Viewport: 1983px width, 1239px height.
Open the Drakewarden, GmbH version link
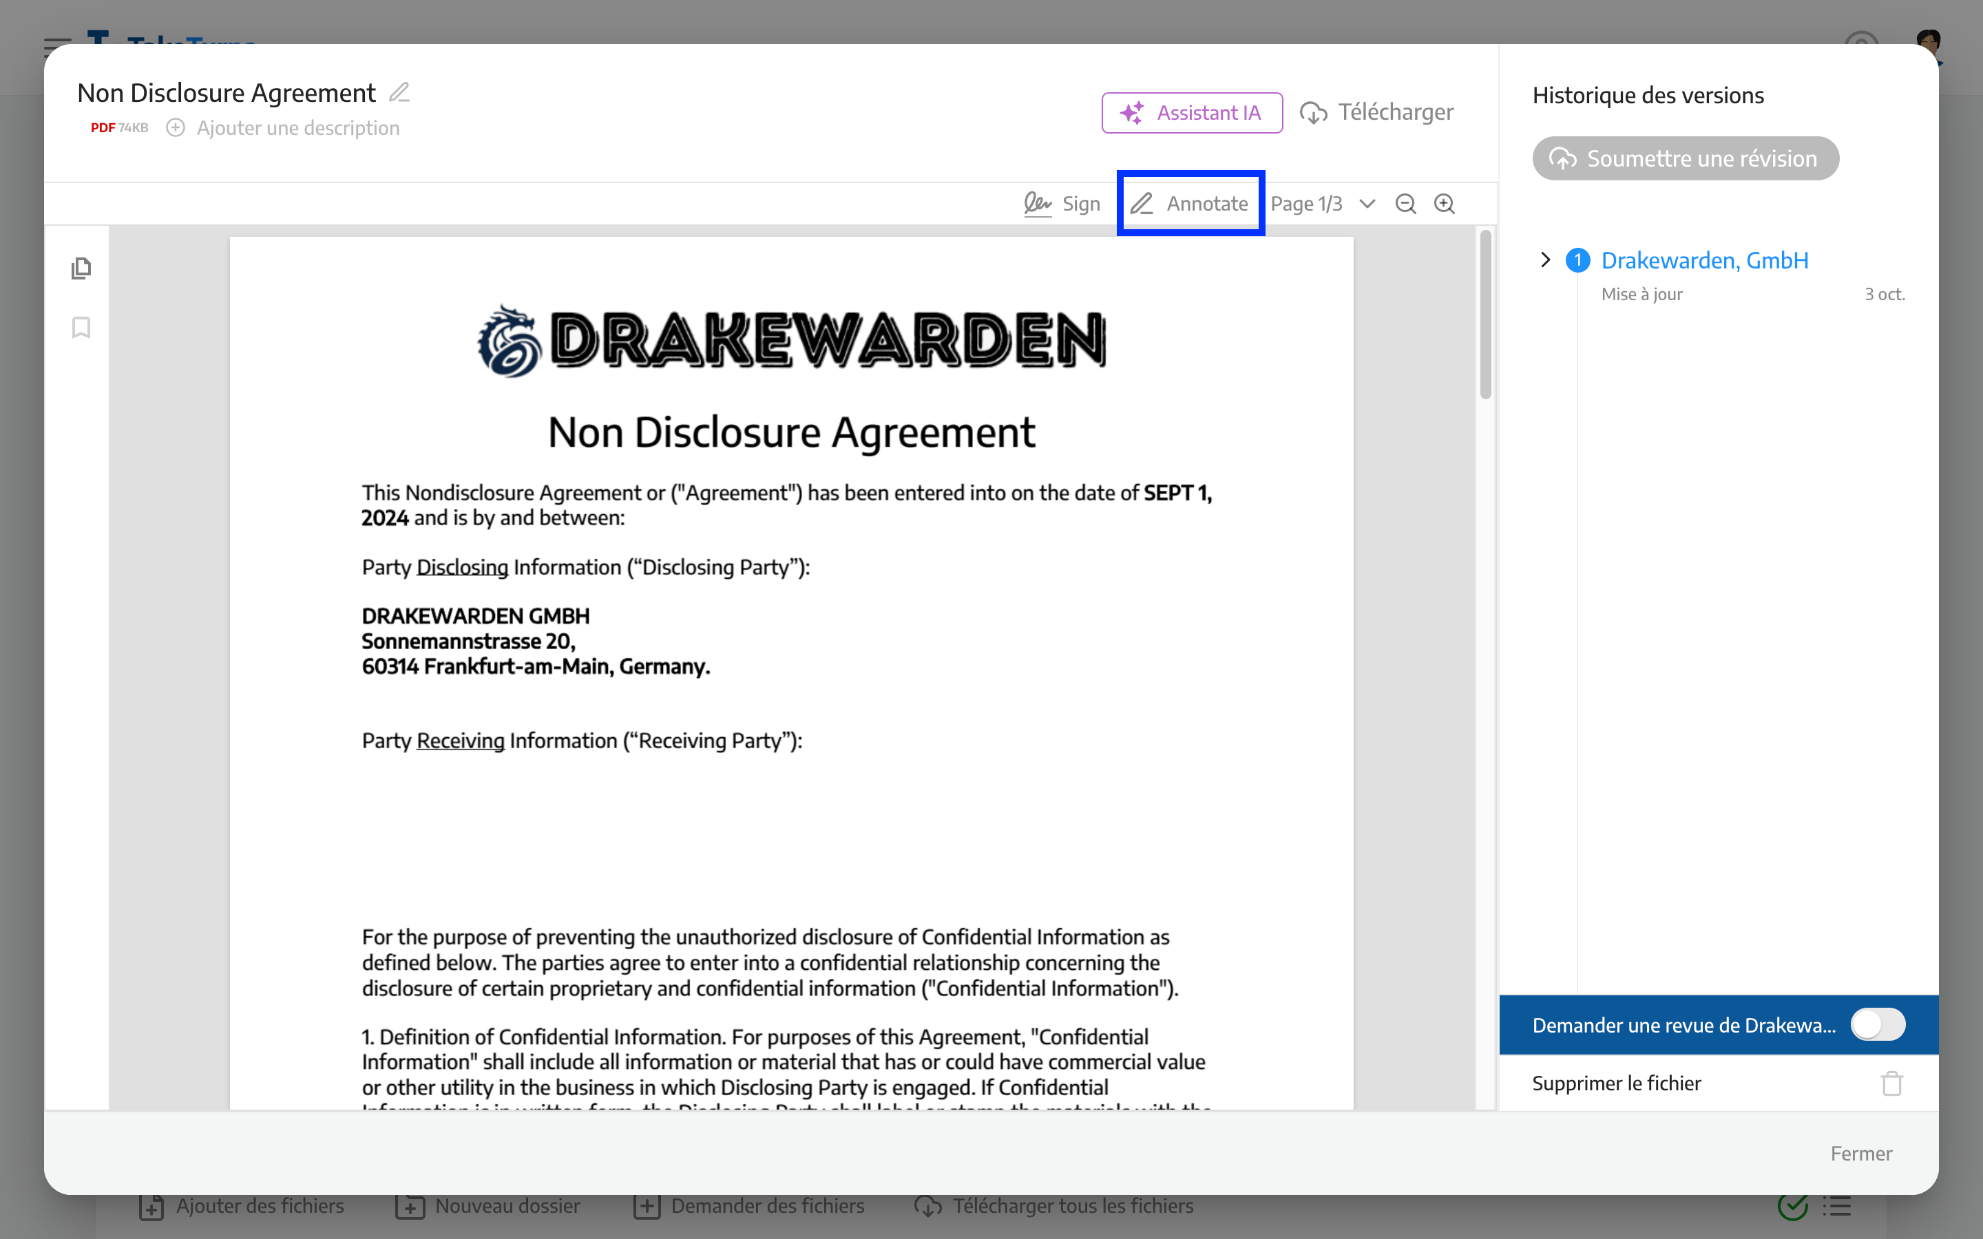pos(1704,260)
